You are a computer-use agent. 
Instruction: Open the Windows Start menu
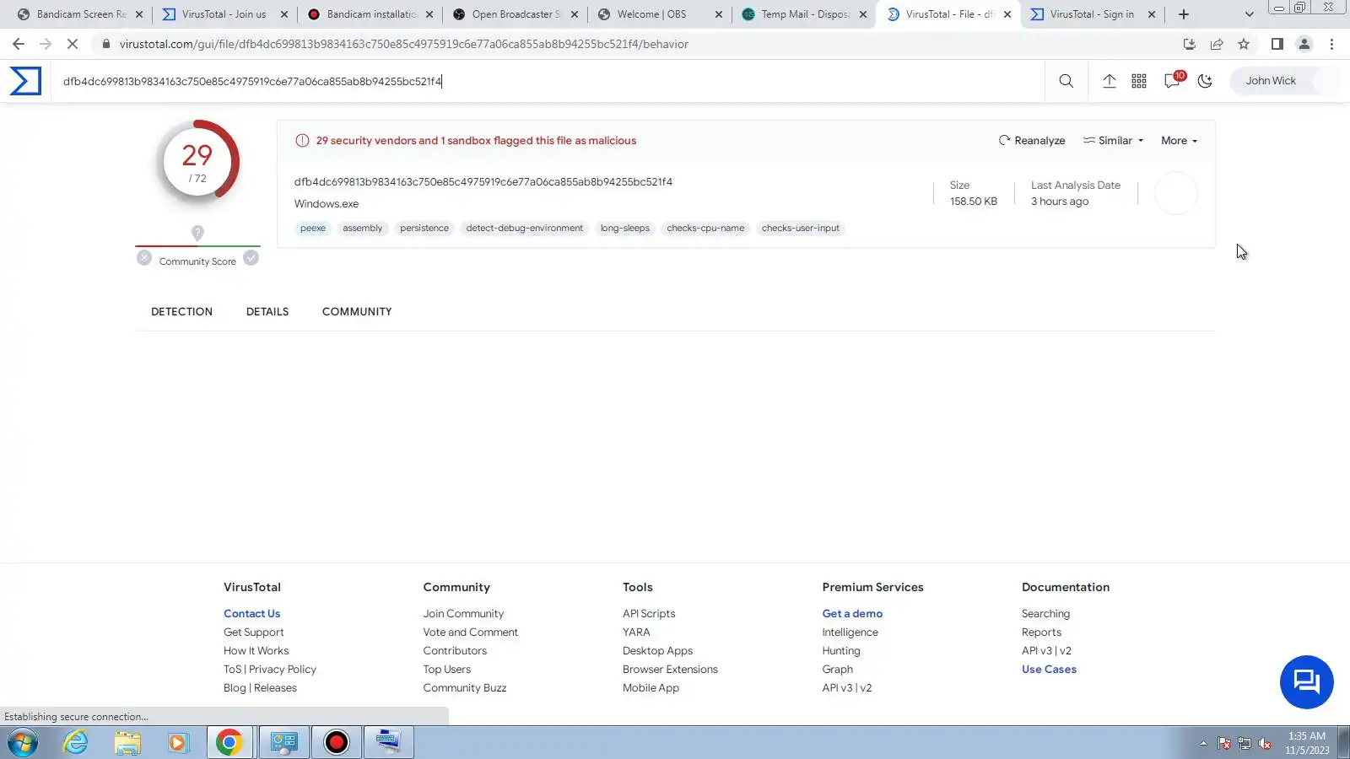[x=23, y=743]
